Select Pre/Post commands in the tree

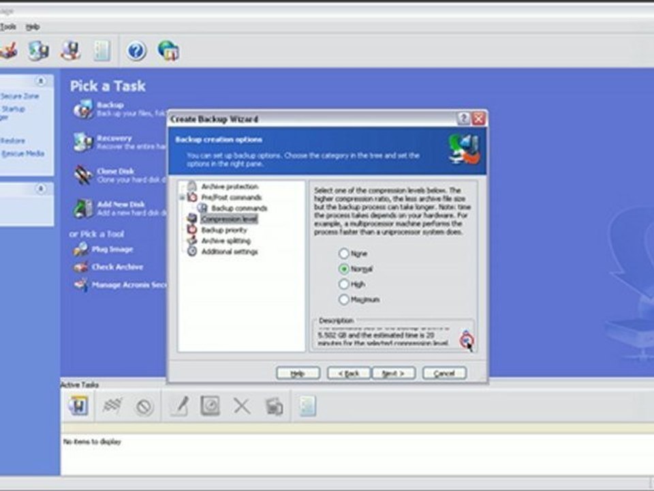point(232,197)
